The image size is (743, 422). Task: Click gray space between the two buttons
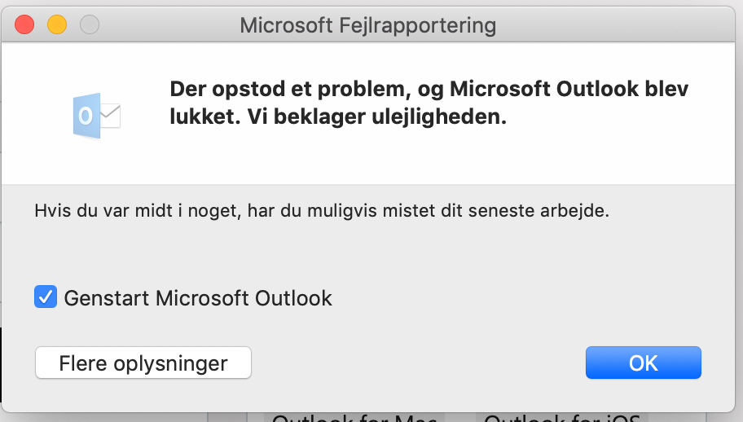[x=415, y=363]
